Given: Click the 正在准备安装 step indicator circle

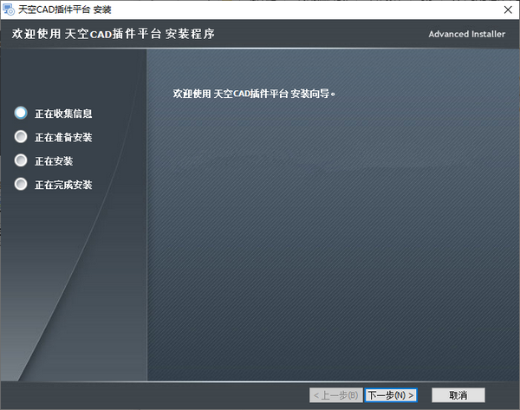Looking at the screenshot, I should (x=21, y=137).
